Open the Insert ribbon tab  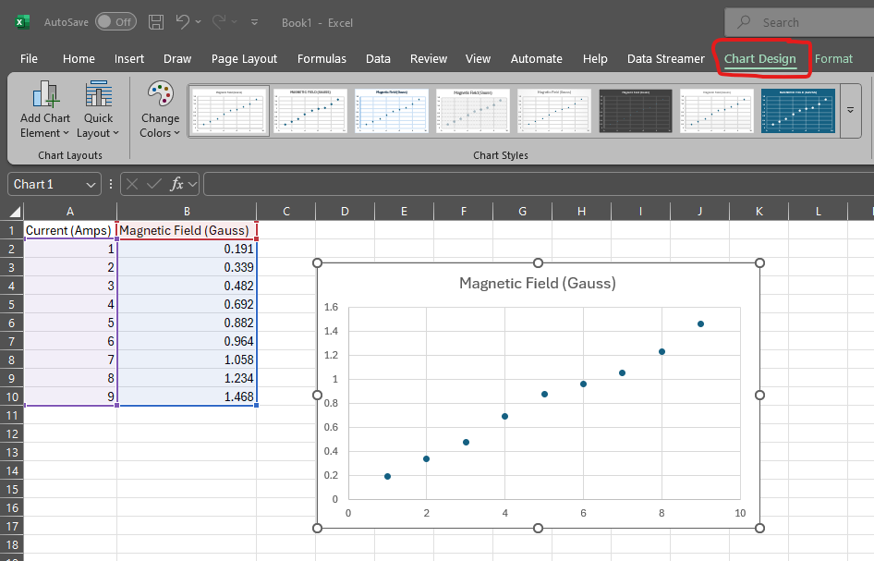(129, 58)
